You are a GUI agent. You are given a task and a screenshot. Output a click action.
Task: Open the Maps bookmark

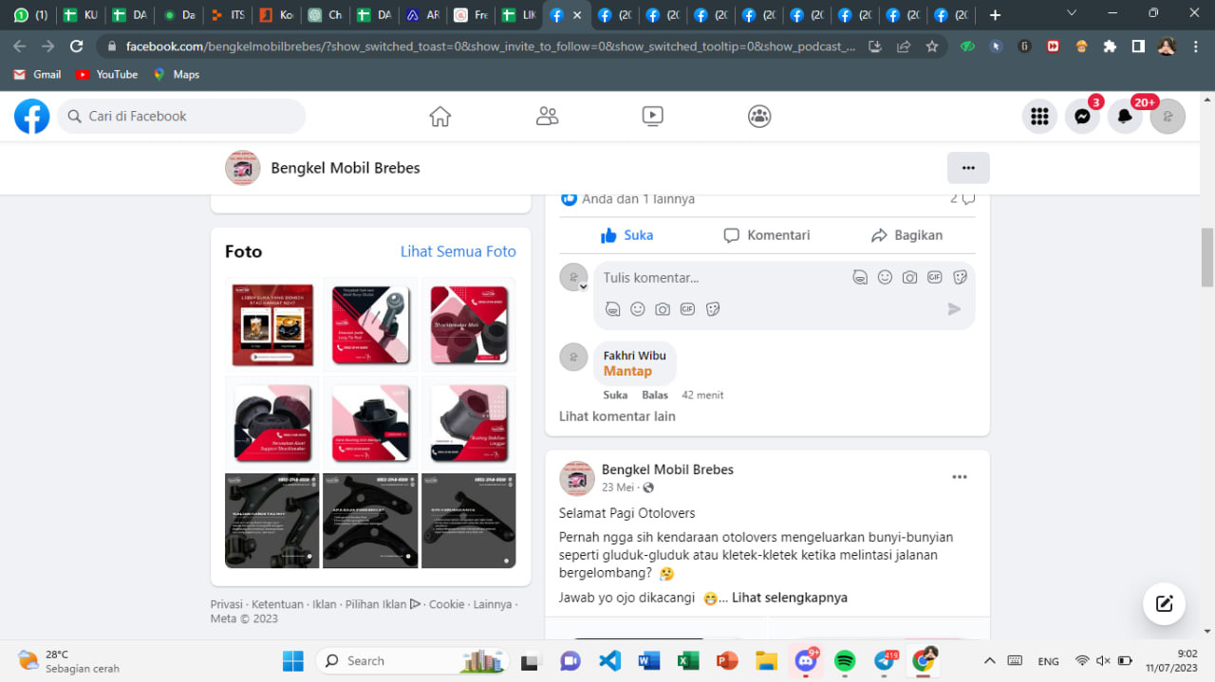point(176,74)
